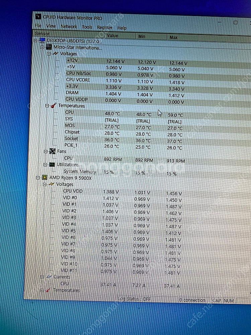Click the 892 RPM fan value
251x335 pixels.
click(x=113, y=159)
